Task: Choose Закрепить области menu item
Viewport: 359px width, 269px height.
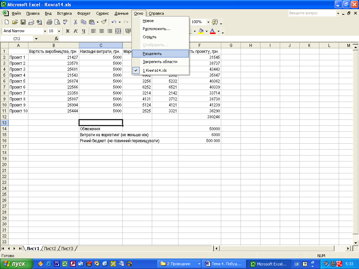Action: click(161, 62)
